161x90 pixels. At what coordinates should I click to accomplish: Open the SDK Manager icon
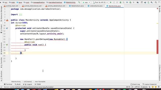click(152, 2)
